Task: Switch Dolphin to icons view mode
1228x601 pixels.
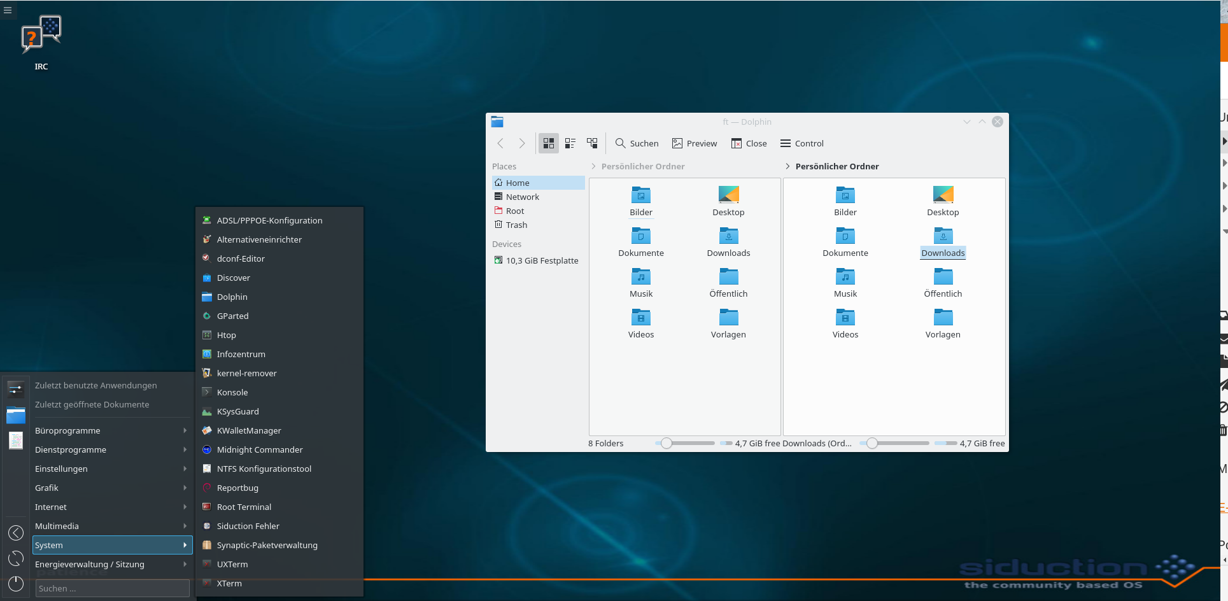Action: click(549, 143)
